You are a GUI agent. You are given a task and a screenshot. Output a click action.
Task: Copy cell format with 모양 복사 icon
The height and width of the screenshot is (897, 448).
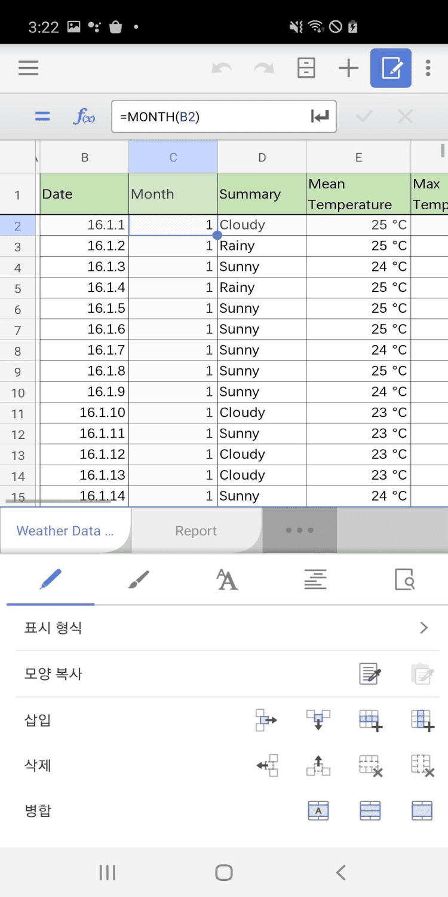(370, 674)
